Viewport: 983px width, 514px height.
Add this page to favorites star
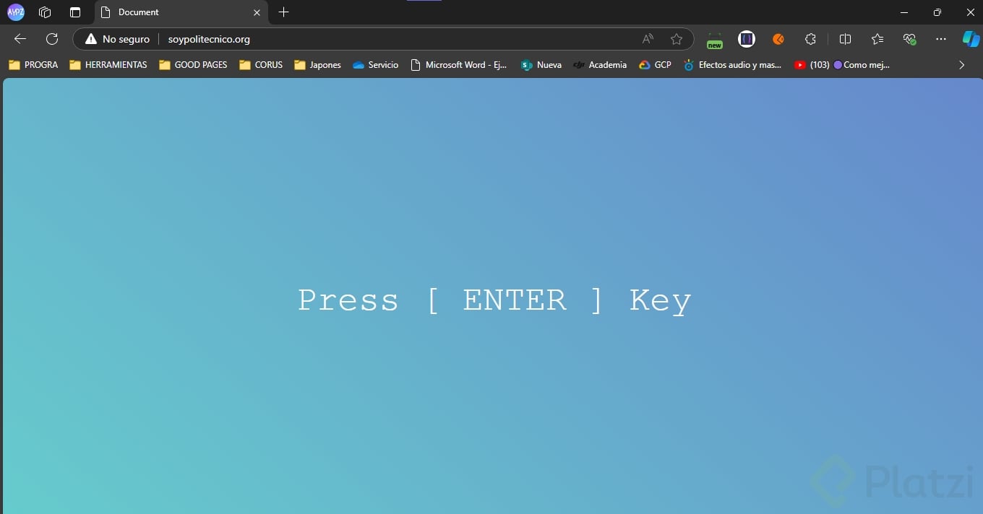point(677,39)
